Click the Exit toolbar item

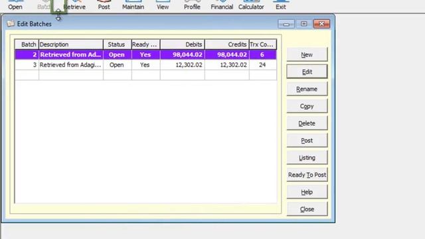[280, 5]
